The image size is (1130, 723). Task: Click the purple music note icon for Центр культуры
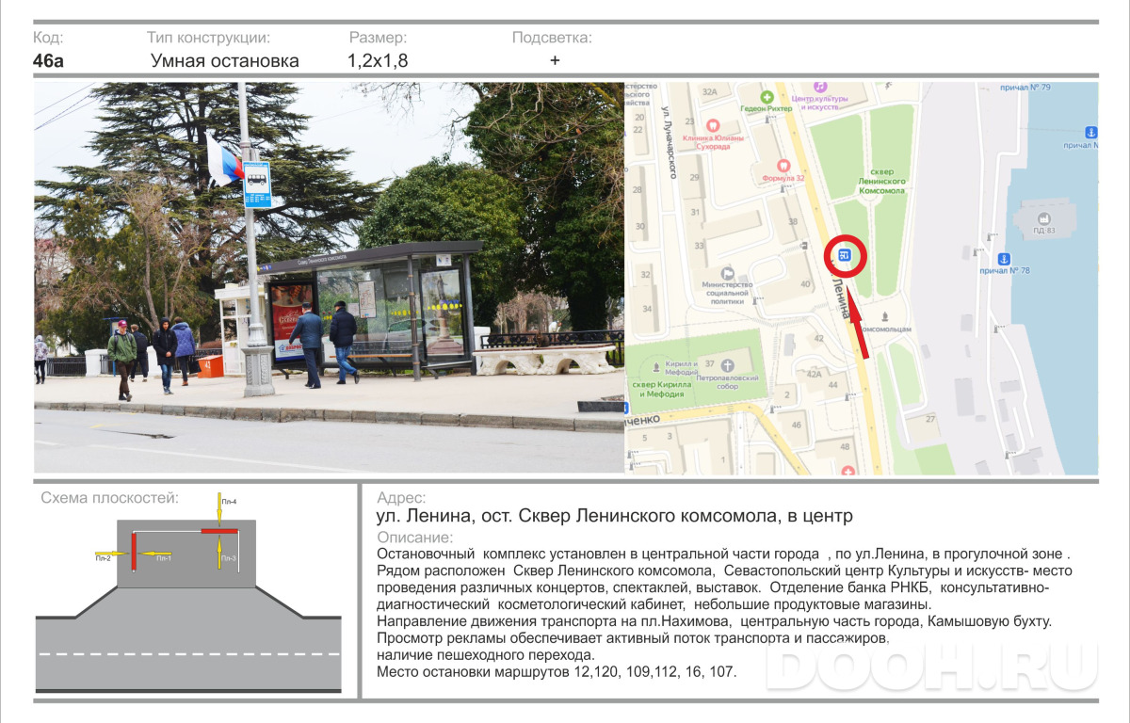click(822, 86)
